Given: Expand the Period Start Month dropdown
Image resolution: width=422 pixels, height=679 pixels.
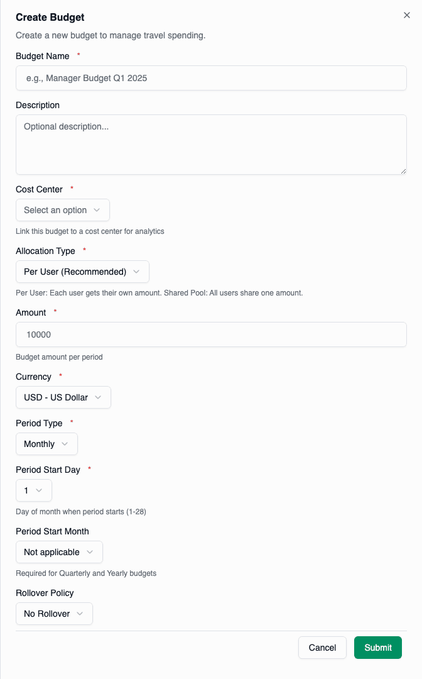Looking at the screenshot, I should tap(59, 552).
